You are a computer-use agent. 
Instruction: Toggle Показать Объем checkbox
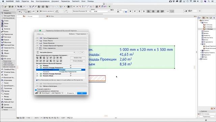pos(71,76)
